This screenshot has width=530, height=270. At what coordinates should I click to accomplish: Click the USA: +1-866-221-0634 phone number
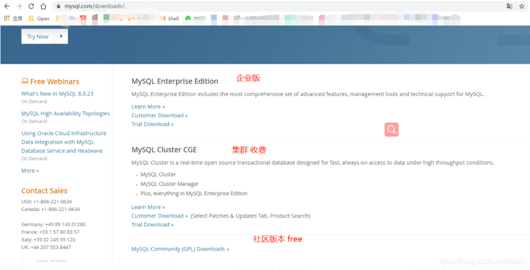(47, 201)
